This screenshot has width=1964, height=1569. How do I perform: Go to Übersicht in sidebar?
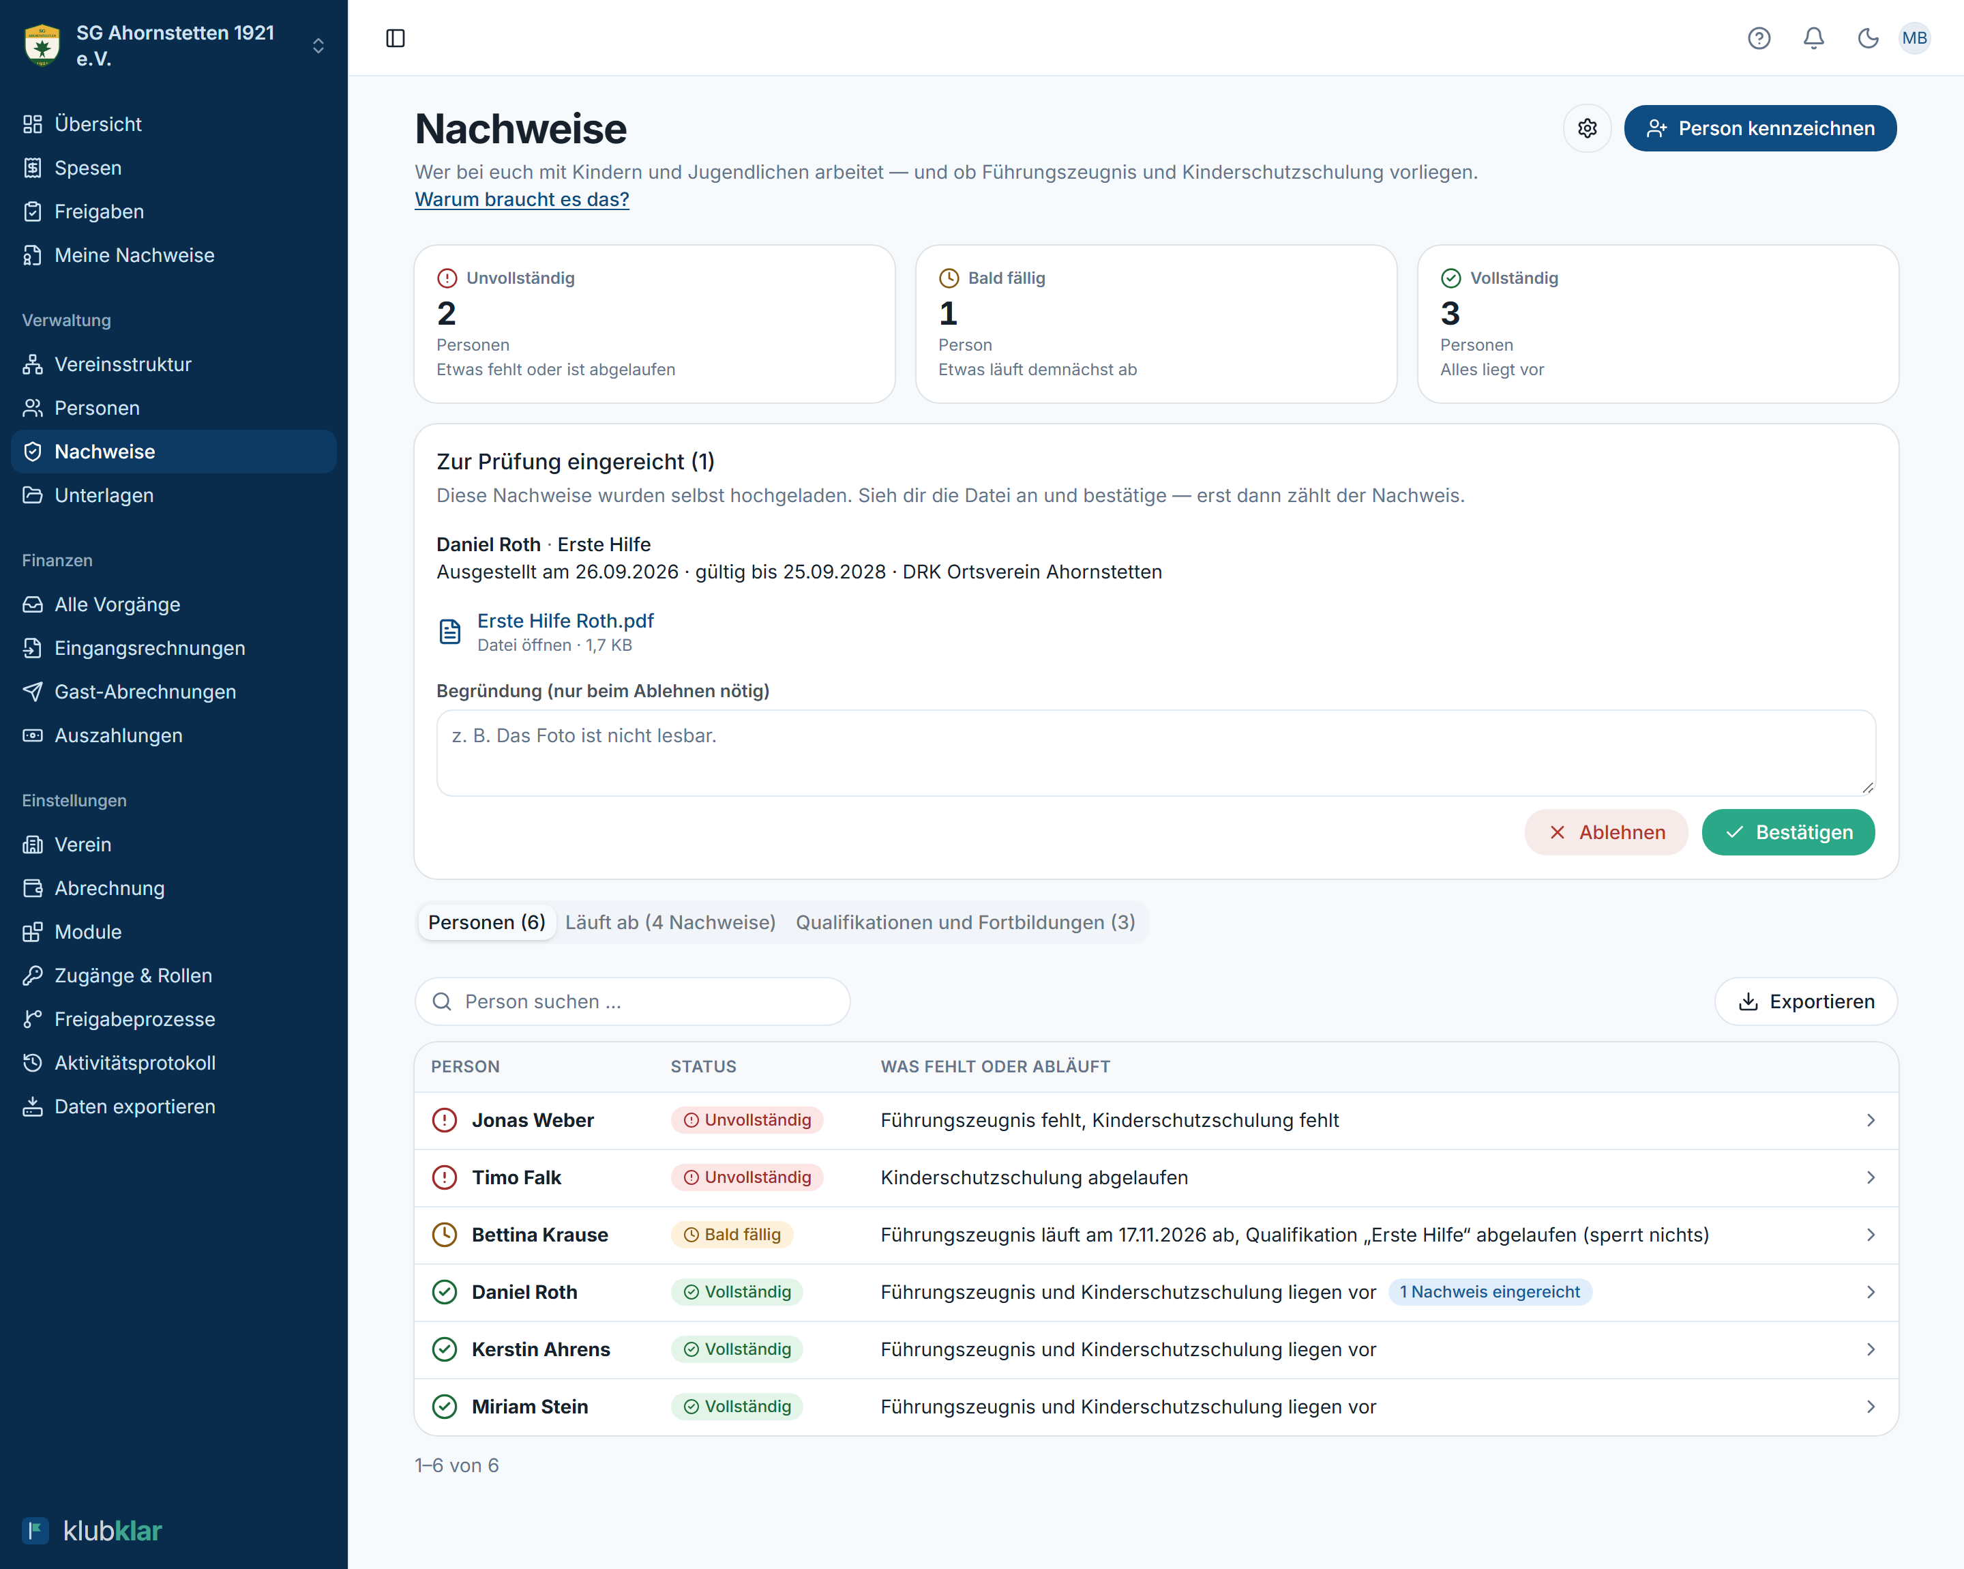click(174, 124)
